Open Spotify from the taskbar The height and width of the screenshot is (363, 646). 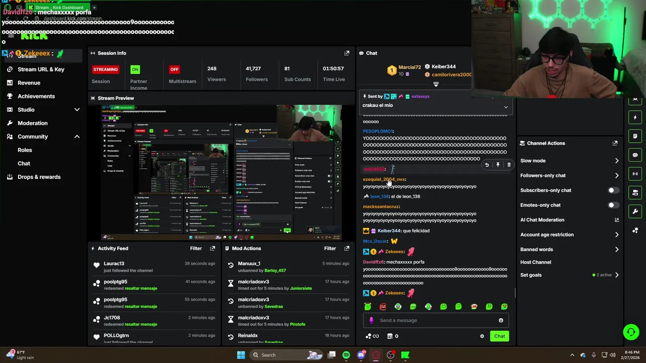346,355
